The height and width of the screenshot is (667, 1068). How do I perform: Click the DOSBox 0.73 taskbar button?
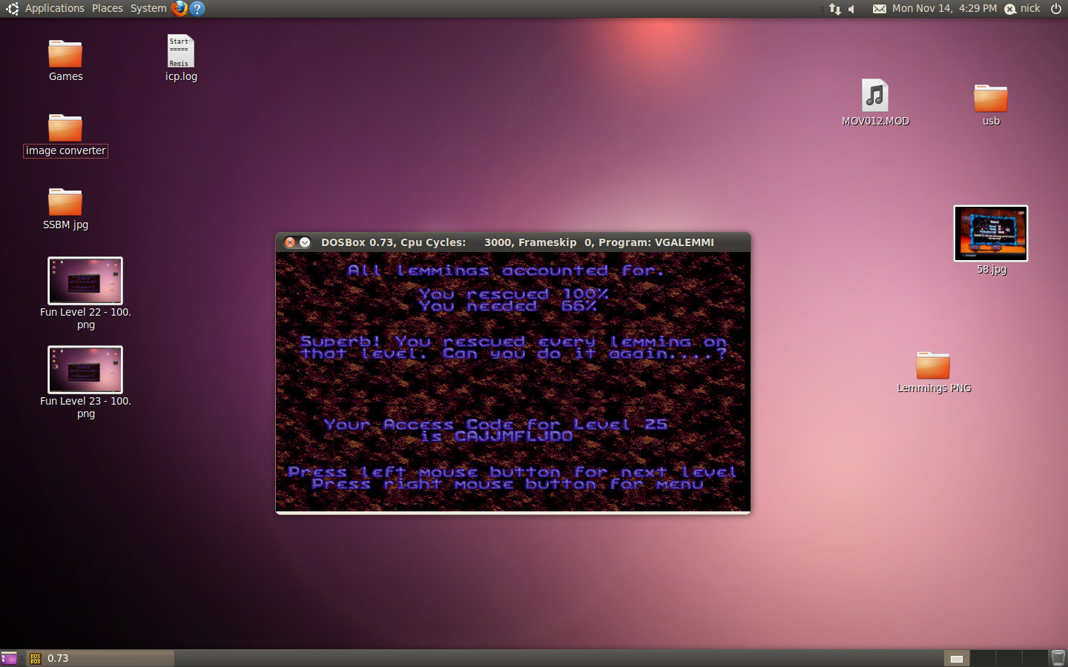coord(100,658)
